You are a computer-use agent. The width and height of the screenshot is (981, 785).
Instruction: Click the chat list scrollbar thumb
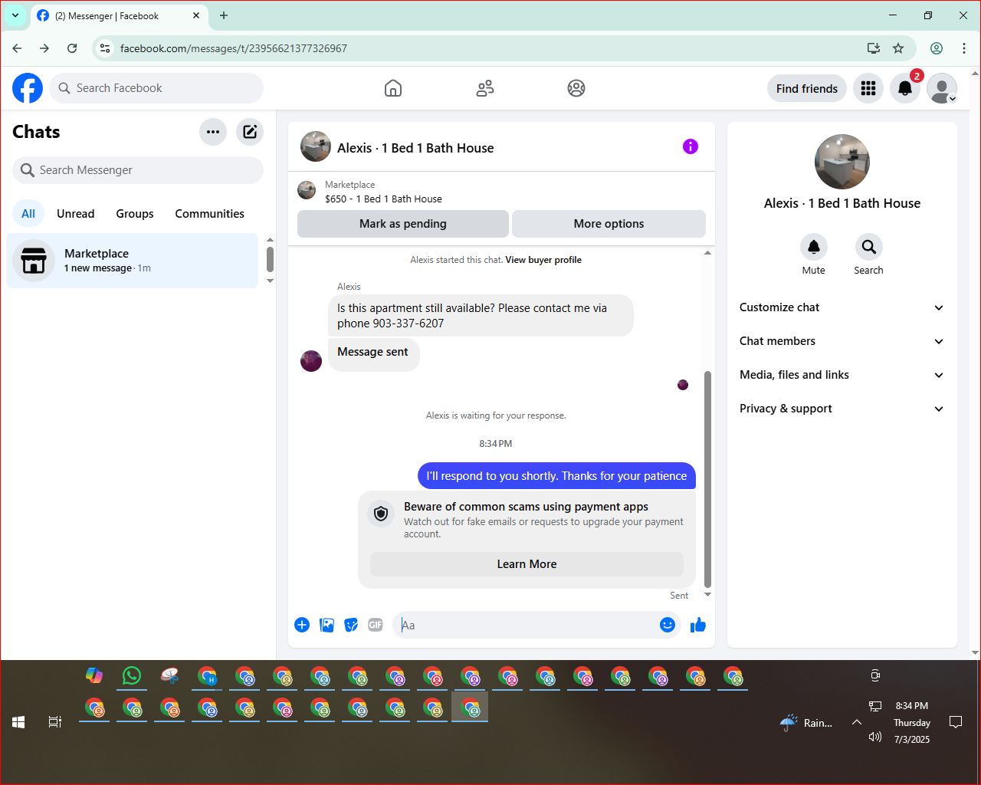coord(270,259)
